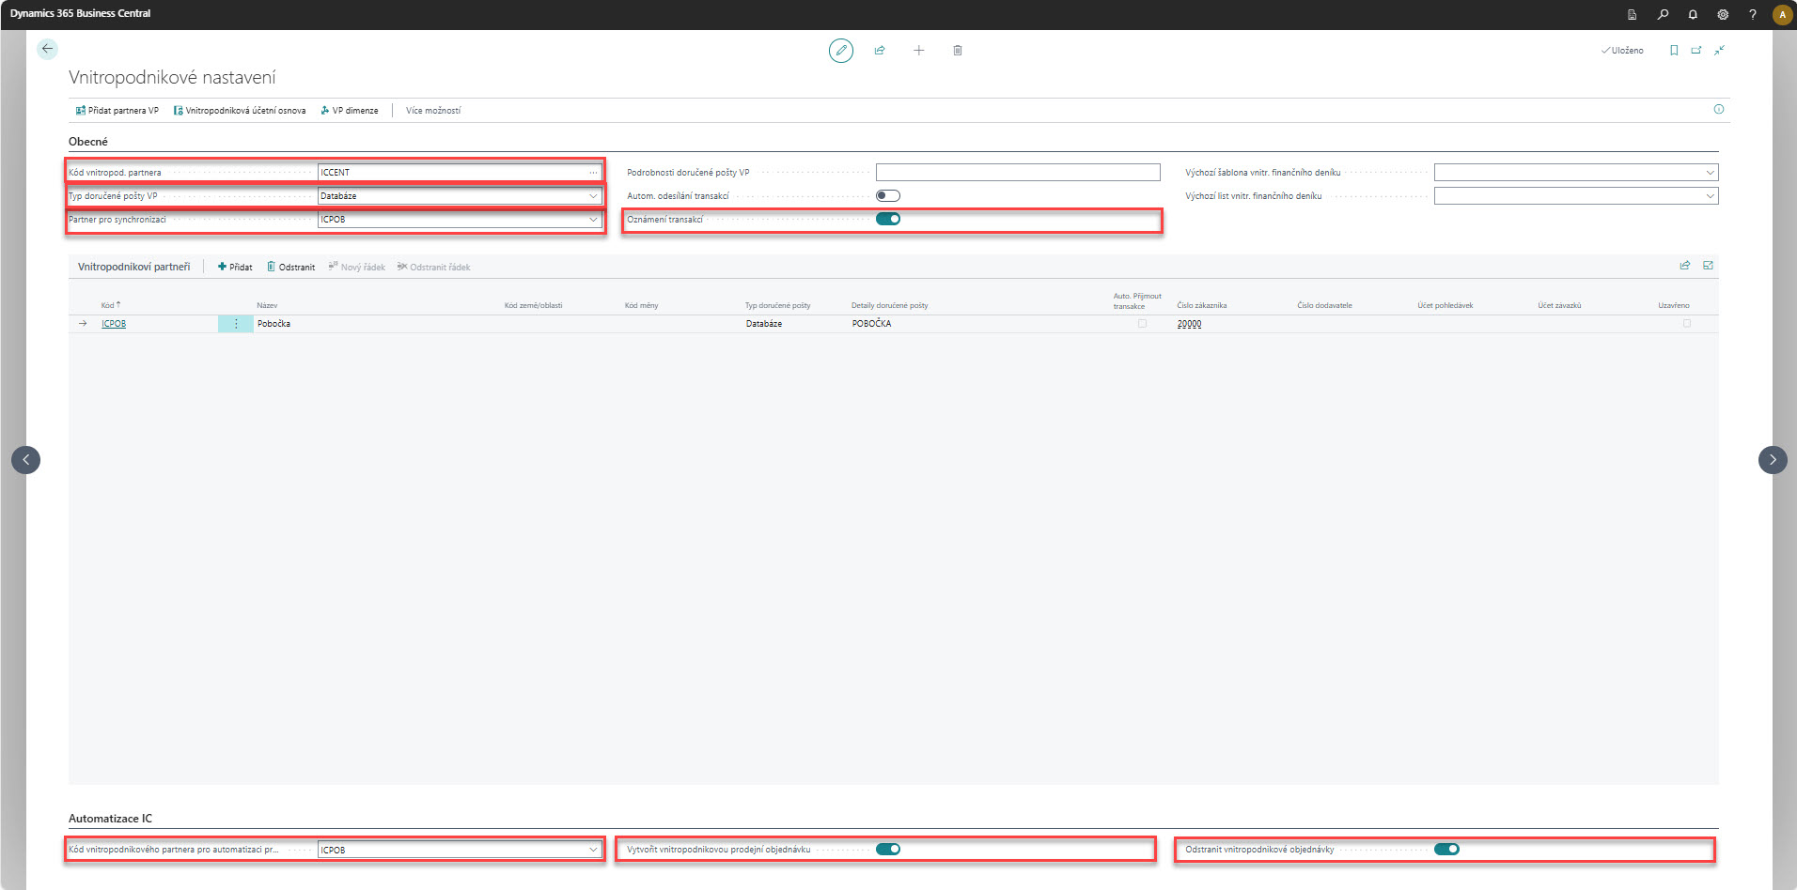The image size is (1797, 890).
Task: Click the trash delete icon
Action: click(958, 51)
